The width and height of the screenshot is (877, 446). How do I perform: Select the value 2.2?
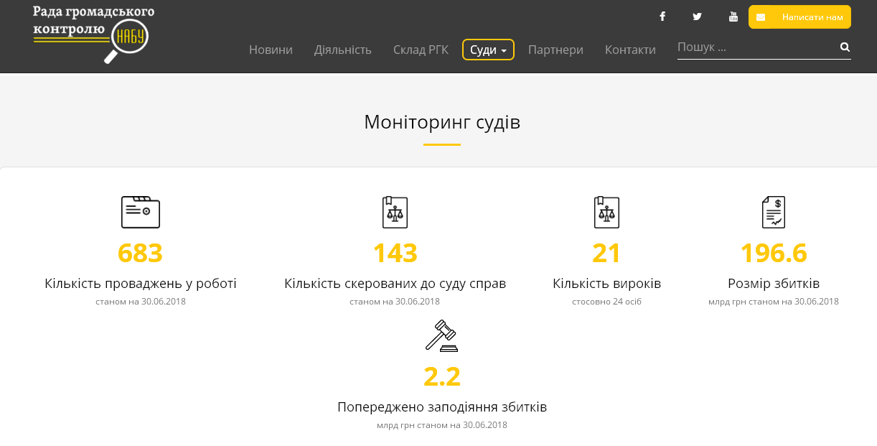pos(441,376)
